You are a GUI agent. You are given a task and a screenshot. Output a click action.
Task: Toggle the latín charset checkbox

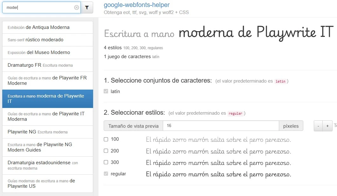pyautogui.click(x=106, y=91)
